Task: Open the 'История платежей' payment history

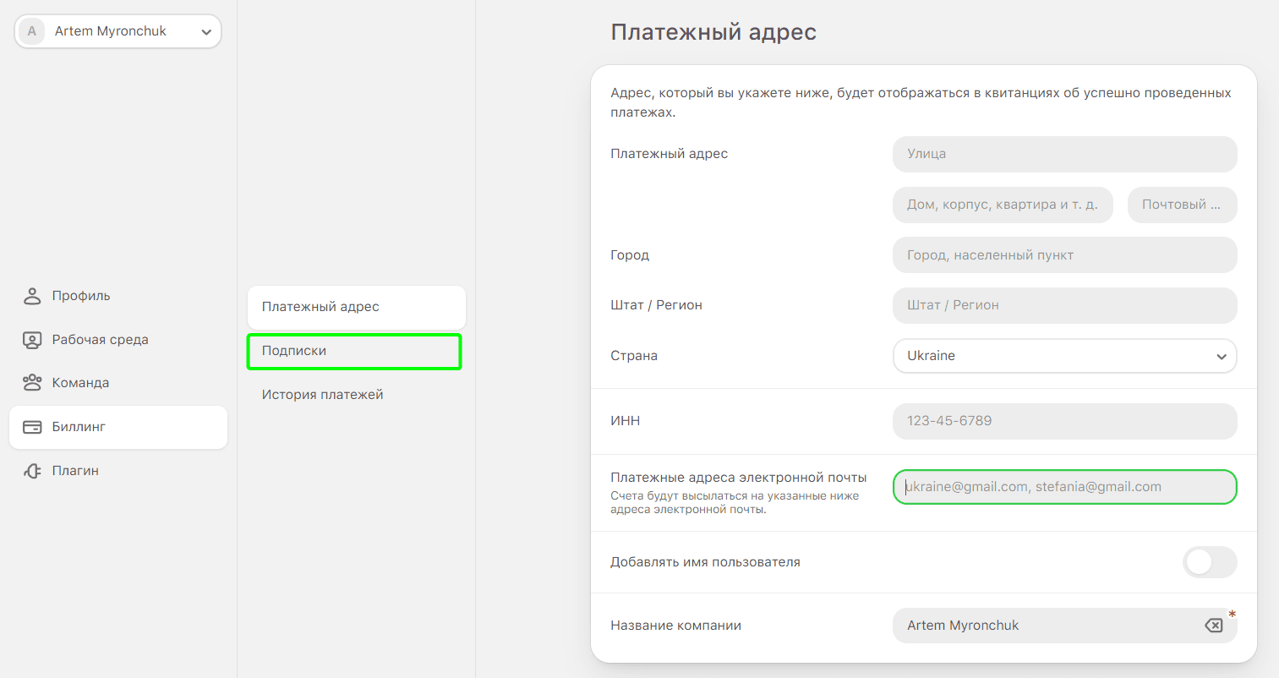Action: tap(322, 395)
